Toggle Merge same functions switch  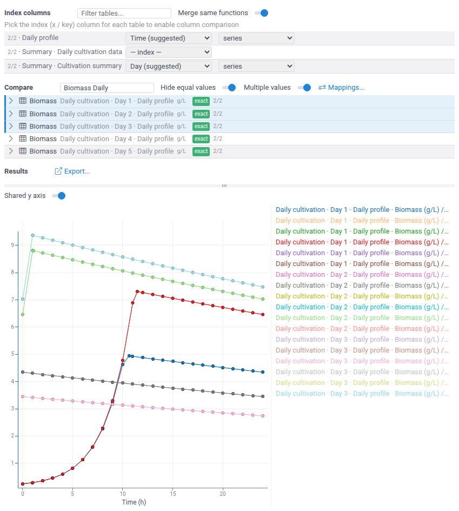click(x=261, y=13)
